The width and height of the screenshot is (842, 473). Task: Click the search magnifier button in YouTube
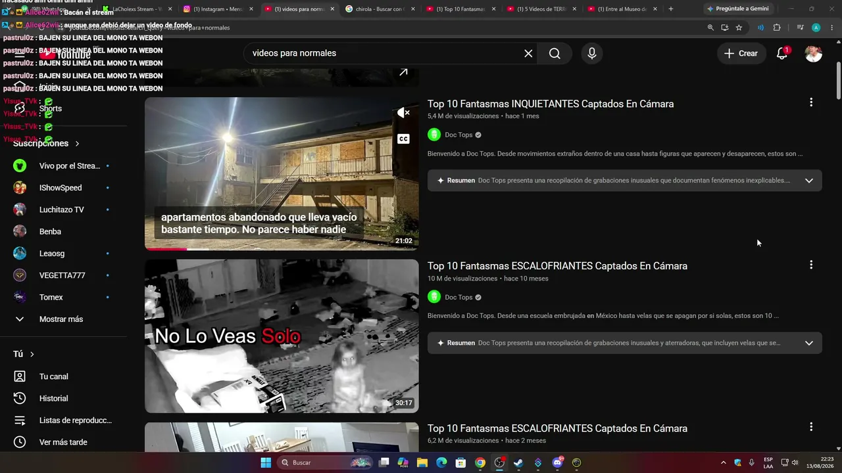tap(555, 53)
